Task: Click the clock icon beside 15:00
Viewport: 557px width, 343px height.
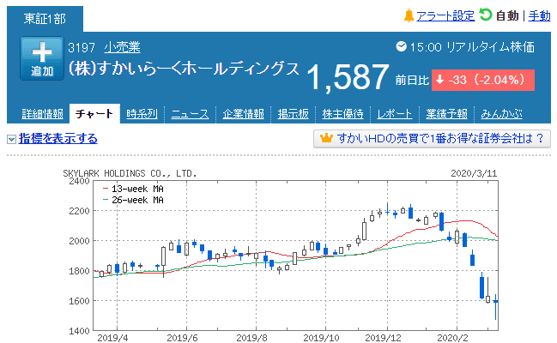Action: point(401,46)
